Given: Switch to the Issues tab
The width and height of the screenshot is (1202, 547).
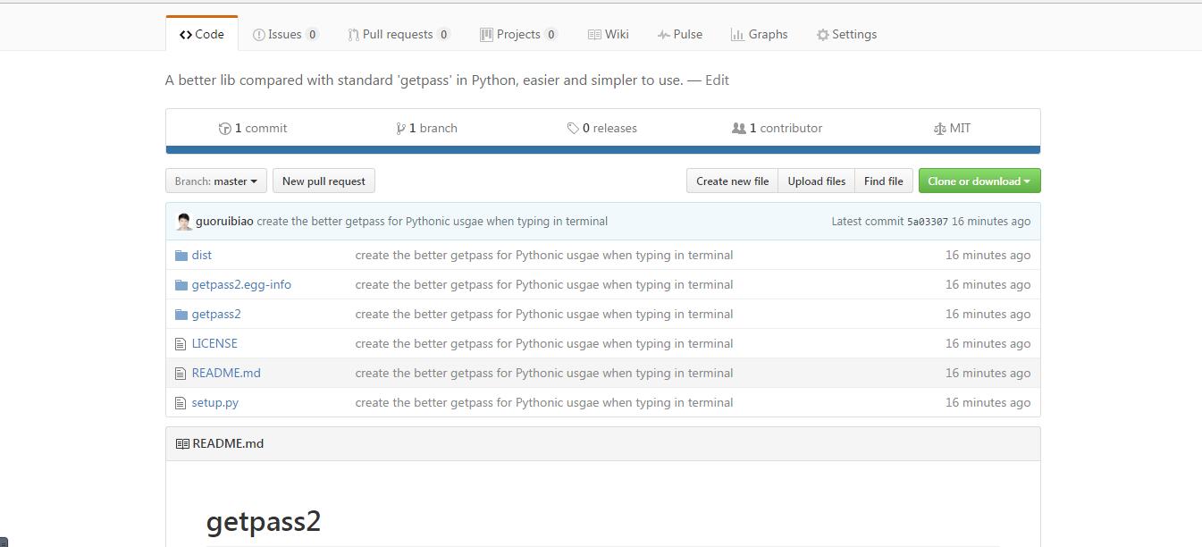Looking at the screenshot, I should [x=286, y=34].
